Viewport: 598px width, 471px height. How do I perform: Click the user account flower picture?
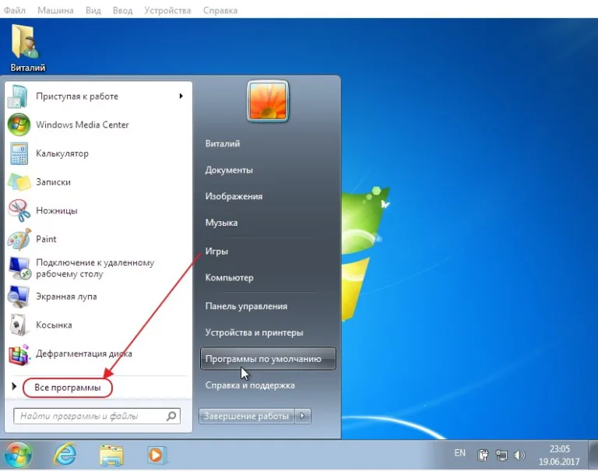pos(268,101)
